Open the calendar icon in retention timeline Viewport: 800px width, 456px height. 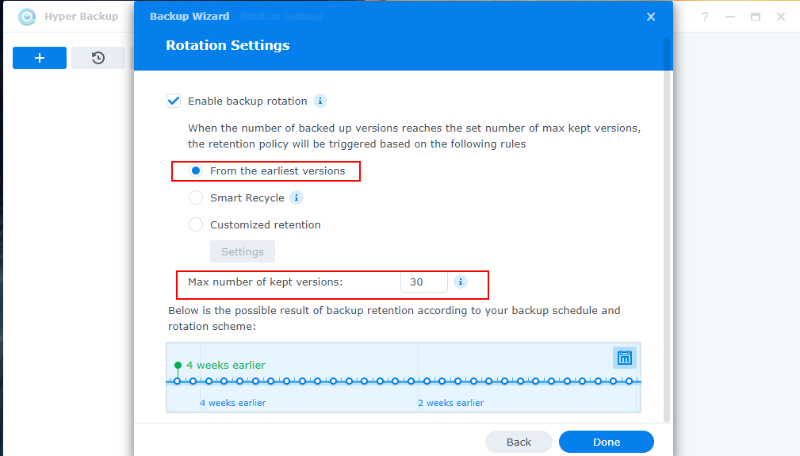pyautogui.click(x=625, y=358)
